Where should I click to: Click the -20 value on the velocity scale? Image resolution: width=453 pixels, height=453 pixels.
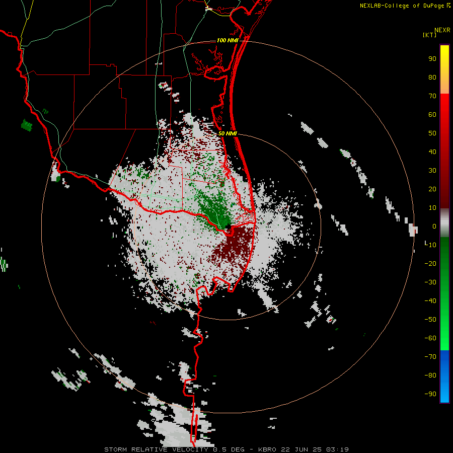click(430, 263)
